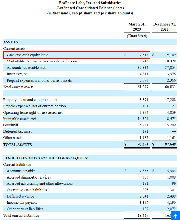The height and width of the screenshot is (220, 180).
Task: Select 'Accrued advertising and other allowances' label
Action: point(40,184)
